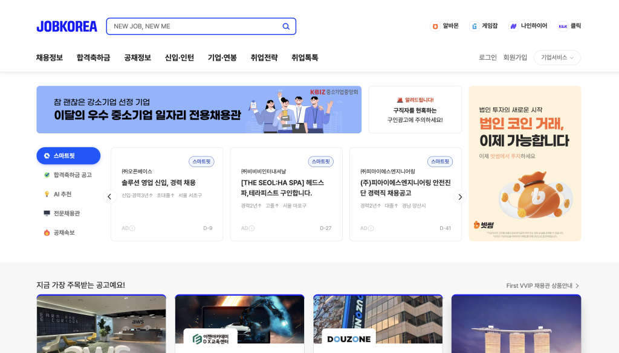Click the right carousel arrow
619x353 pixels.
coord(460,197)
